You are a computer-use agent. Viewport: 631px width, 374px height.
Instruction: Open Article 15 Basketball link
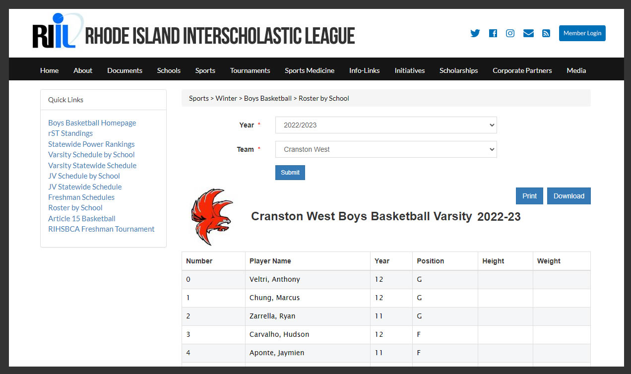point(82,219)
